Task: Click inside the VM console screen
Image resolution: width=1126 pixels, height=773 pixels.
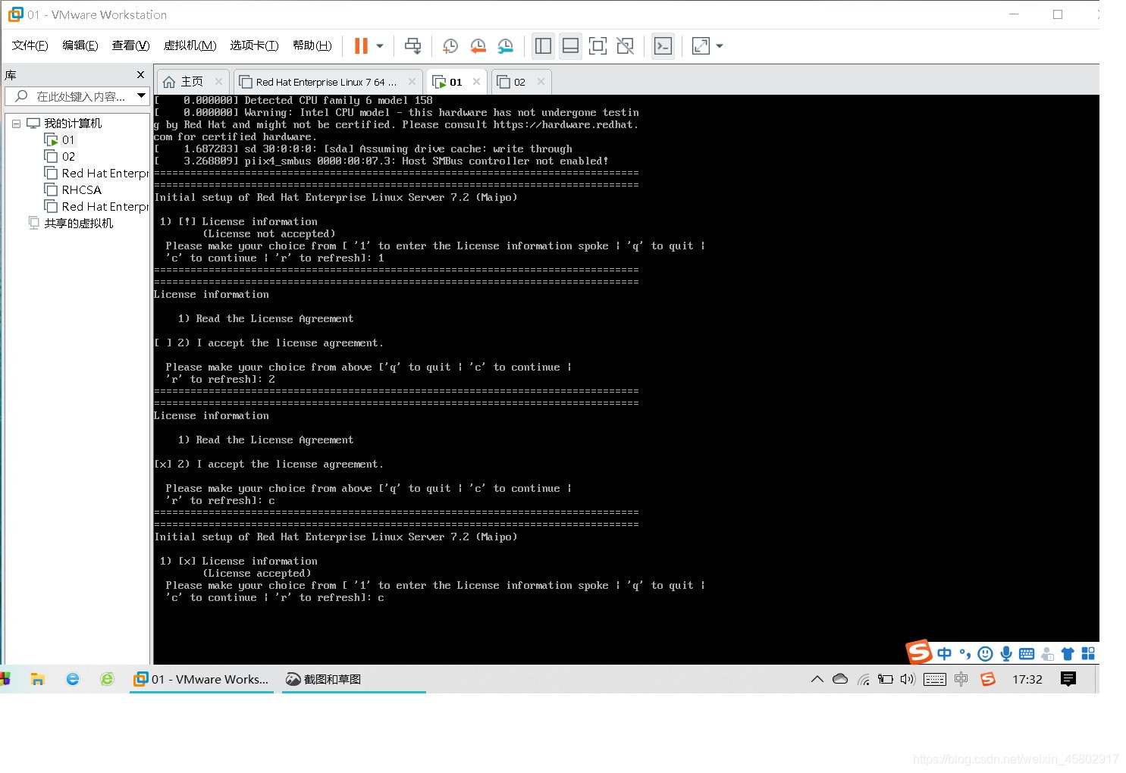Action: click(626, 379)
